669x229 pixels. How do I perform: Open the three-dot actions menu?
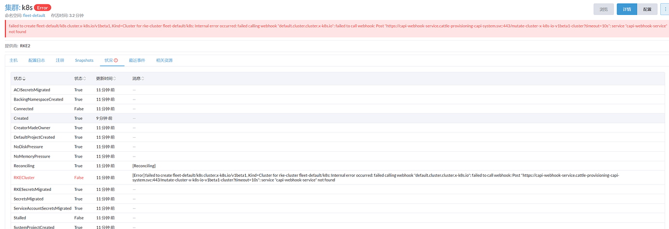point(664,9)
